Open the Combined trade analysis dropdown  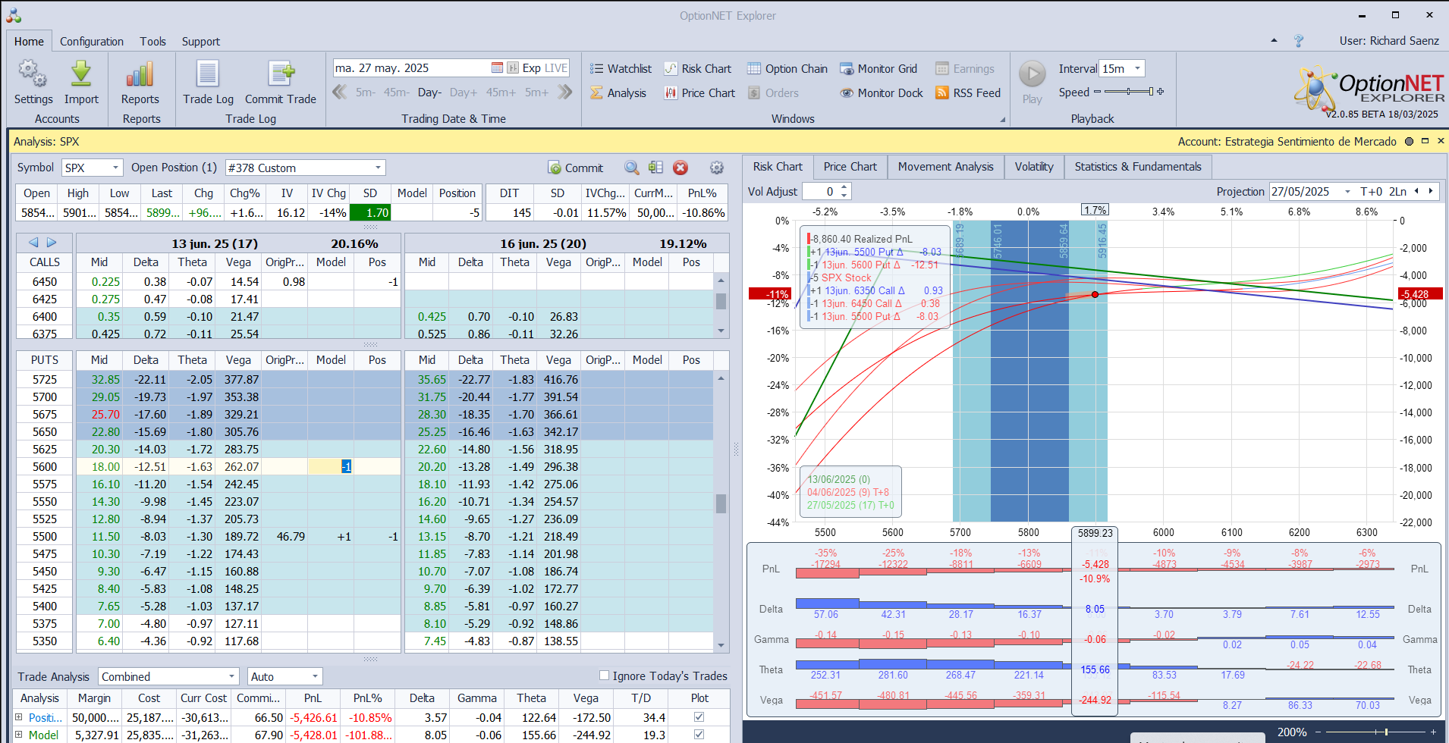click(232, 676)
